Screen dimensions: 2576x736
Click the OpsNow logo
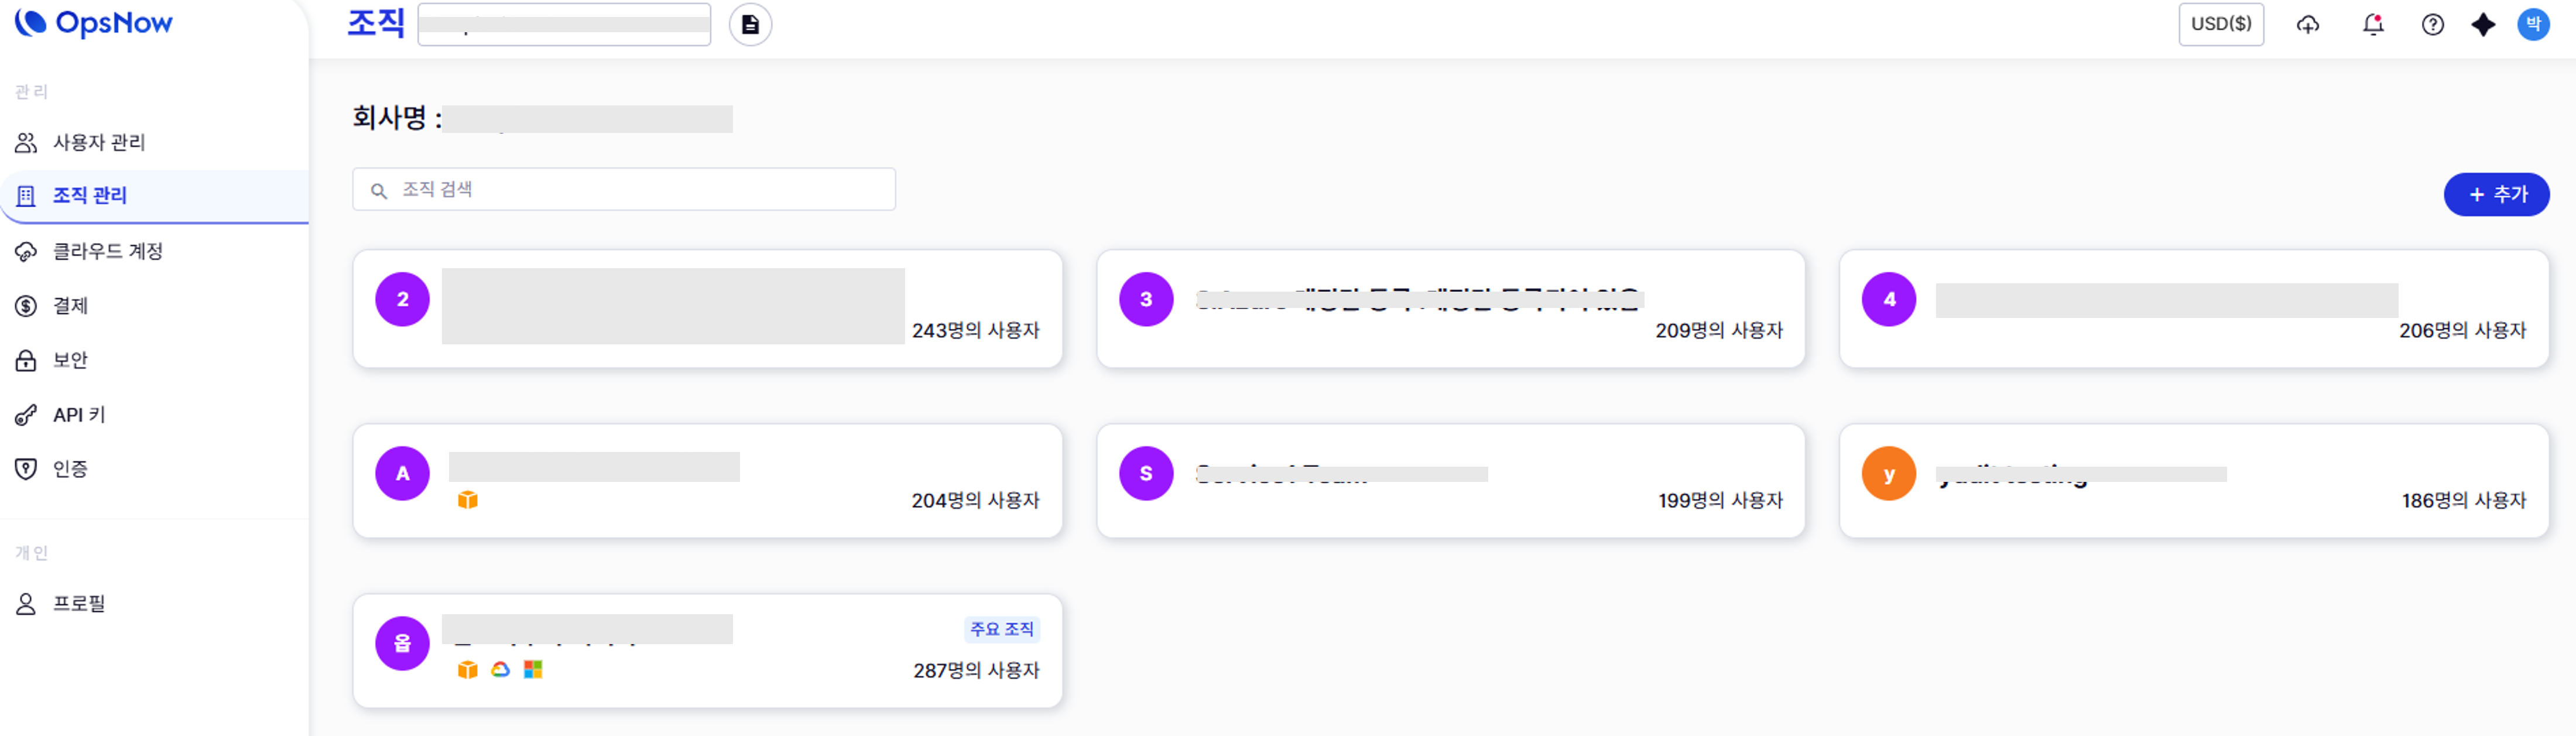tap(94, 23)
